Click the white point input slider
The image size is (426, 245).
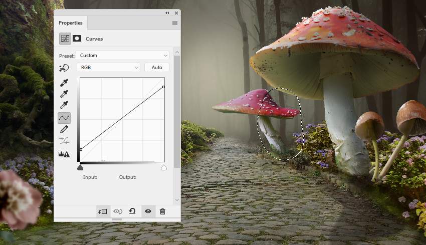coord(164,167)
